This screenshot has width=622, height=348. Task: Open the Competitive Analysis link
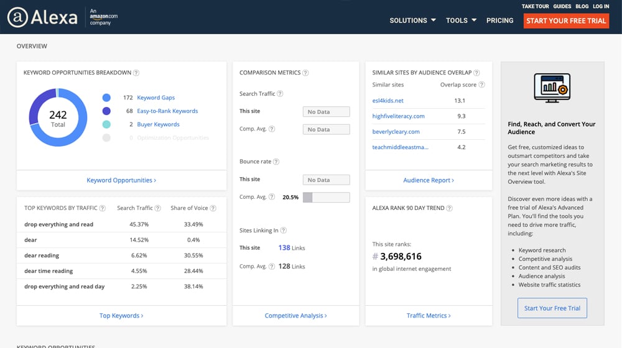[x=296, y=316]
